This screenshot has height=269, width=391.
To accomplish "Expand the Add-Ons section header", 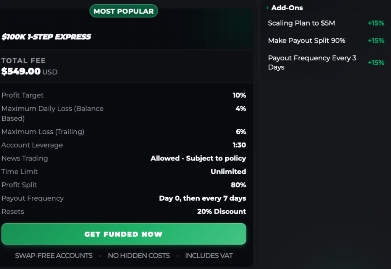I will coord(287,8).
